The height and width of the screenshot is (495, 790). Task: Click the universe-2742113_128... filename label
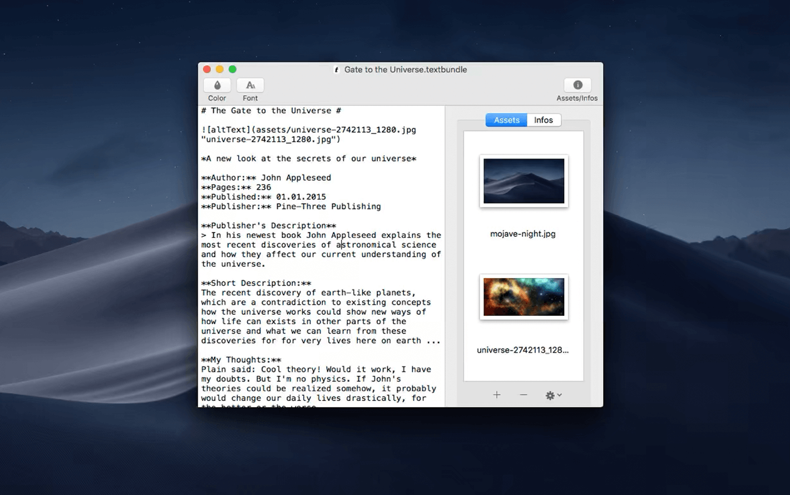(522, 350)
